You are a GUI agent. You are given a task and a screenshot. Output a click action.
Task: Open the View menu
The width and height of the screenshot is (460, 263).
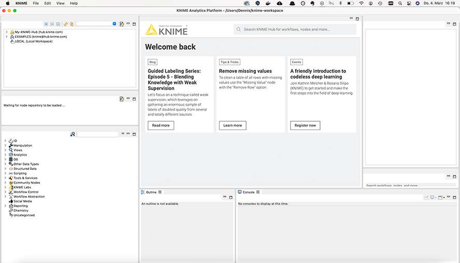[x=61, y=3]
